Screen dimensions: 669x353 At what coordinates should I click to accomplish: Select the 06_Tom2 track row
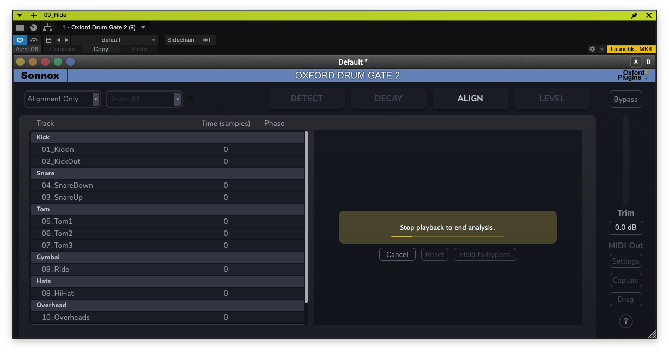click(x=167, y=233)
